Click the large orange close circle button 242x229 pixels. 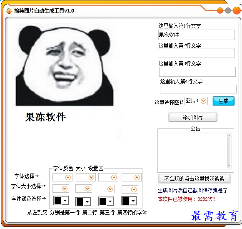(237, 11)
